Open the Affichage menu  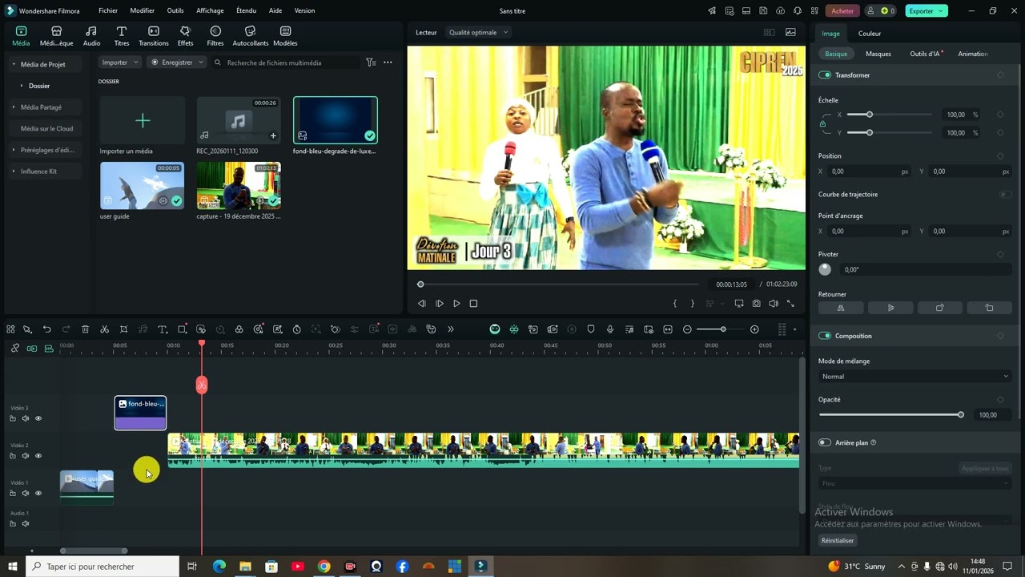(210, 11)
